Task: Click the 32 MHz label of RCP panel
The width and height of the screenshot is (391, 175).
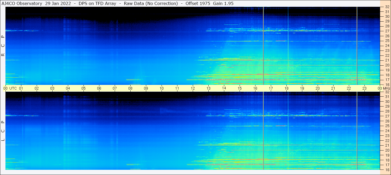Action: click(387, 7)
